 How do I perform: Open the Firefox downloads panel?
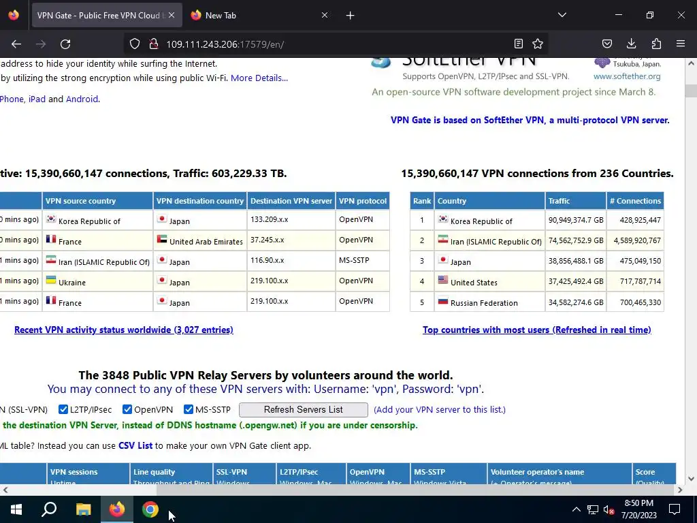631,44
